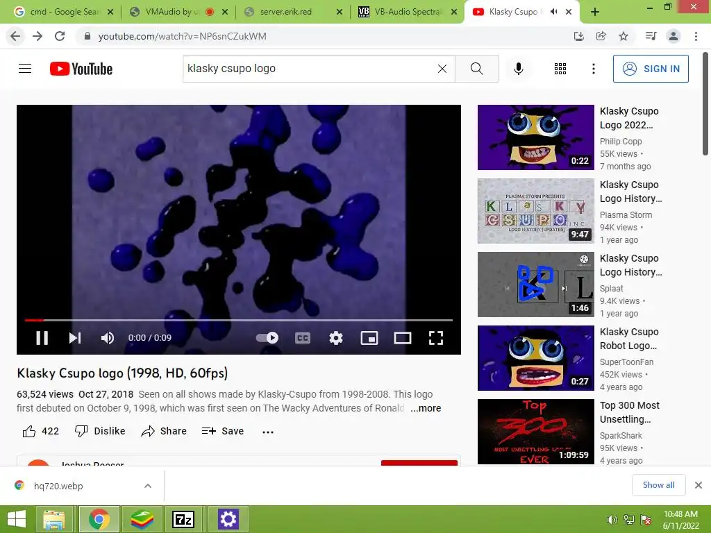
Task: Click Show all downloads
Action: click(658, 485)
